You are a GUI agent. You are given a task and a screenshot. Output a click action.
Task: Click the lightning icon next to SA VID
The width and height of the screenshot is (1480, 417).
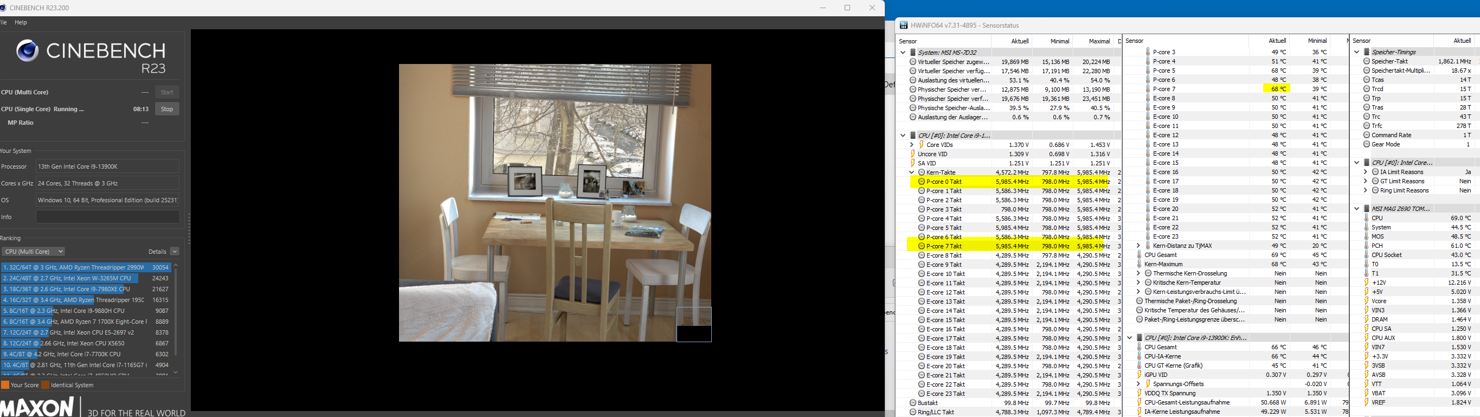coord(912,163)
